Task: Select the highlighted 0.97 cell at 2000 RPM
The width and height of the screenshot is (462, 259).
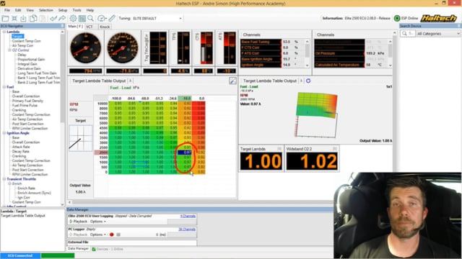Action: pyautogui.click(x=185, y=153)
